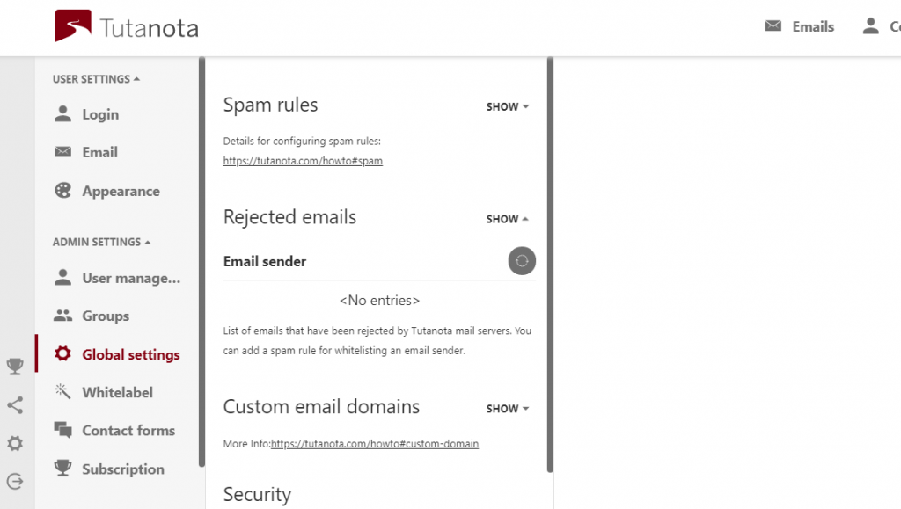Open Login settings
901x509 pixels.
click(100, 114)
